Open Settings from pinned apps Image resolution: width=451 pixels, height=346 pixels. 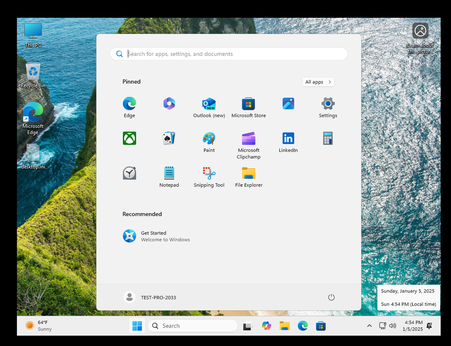[x=328, y=107]
